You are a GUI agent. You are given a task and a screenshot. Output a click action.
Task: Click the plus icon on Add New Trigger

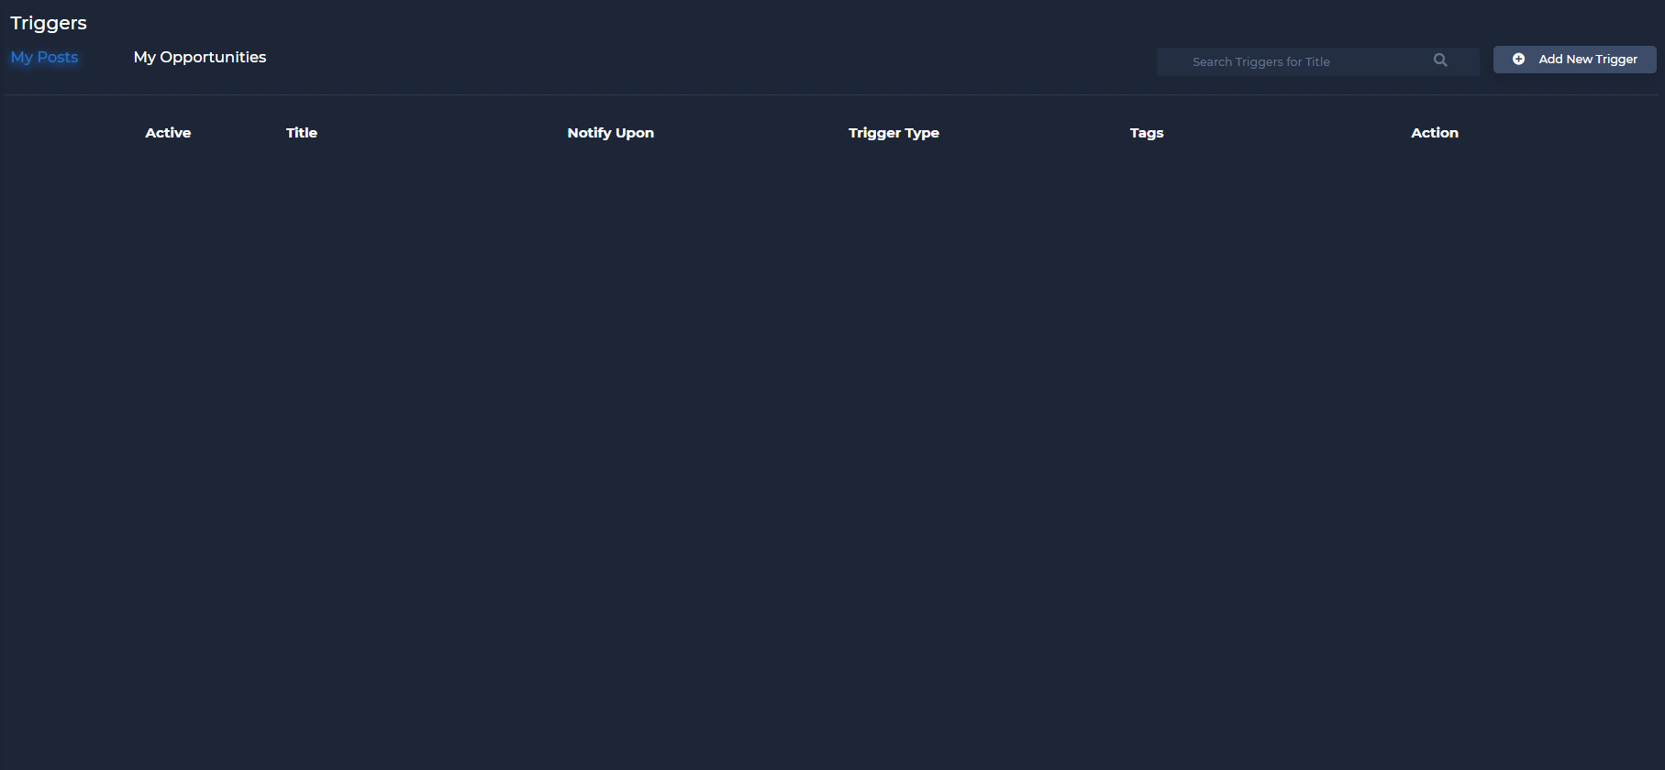[x=1518, y=60]
